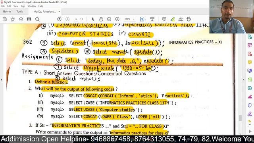Screen dimensions: 254x143
Task: Zoom out with minus icon
Action: [x=109, y=19]
